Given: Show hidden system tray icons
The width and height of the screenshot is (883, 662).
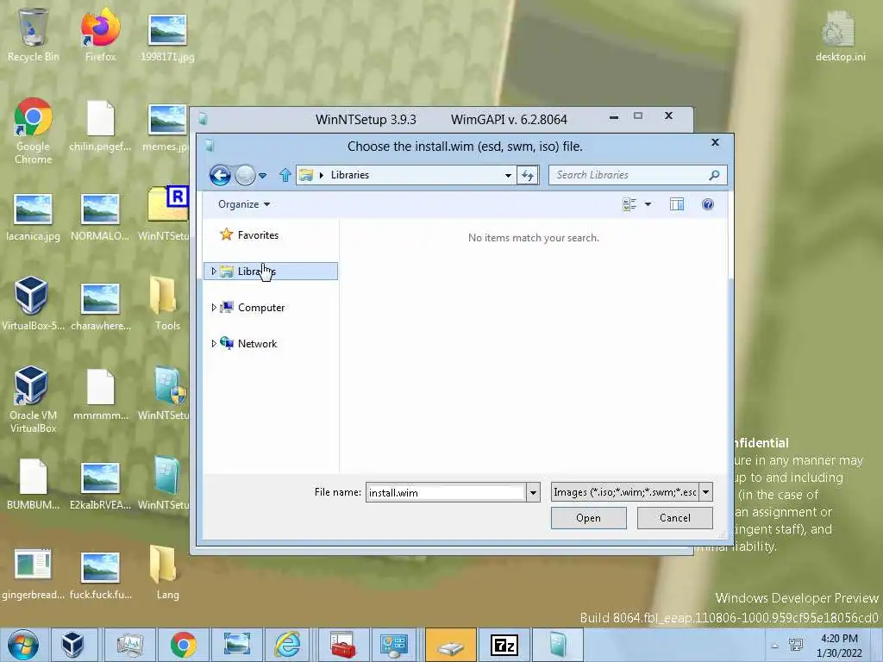Looking at the screenshot, I should (x=775, y=646).
